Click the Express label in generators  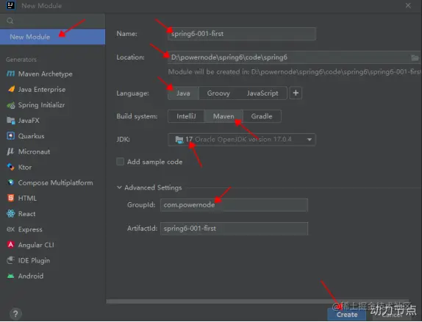30,229
